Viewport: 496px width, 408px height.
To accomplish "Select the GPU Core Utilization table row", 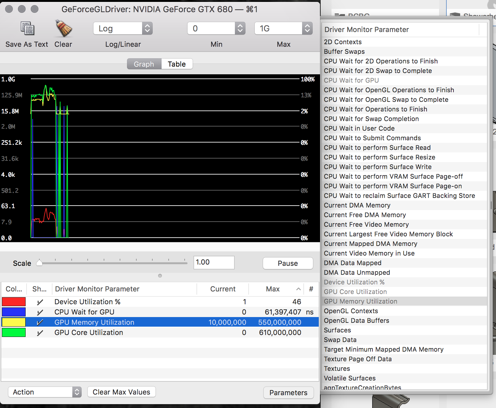I will [x=160, y=332].
